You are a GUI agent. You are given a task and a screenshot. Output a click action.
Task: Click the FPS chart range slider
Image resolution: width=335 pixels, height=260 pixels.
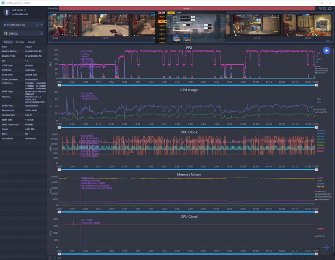188,85
